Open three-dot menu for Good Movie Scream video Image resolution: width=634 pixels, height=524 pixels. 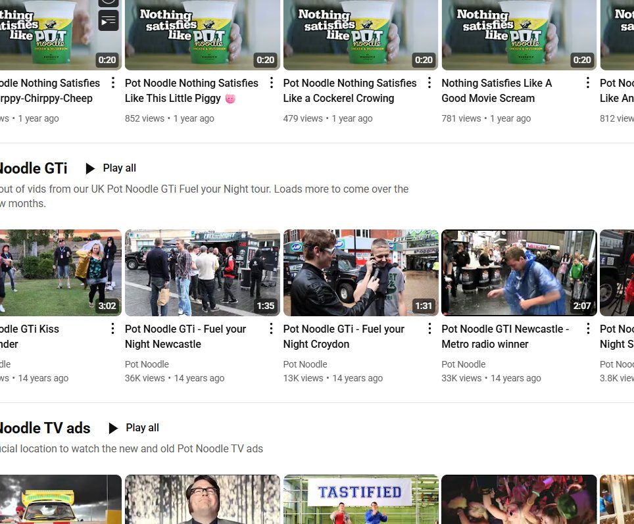point(588,83)
